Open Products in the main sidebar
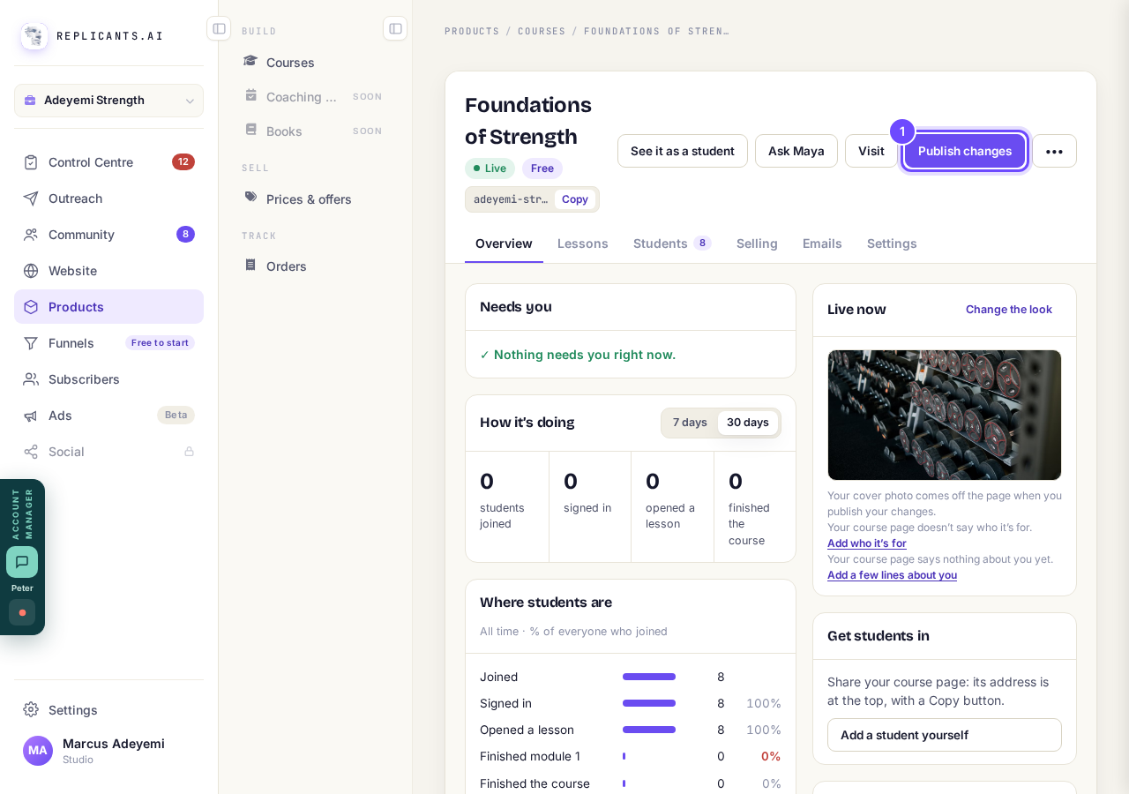This screenshot has height=794, width=1129. click(x=108, y=307)
